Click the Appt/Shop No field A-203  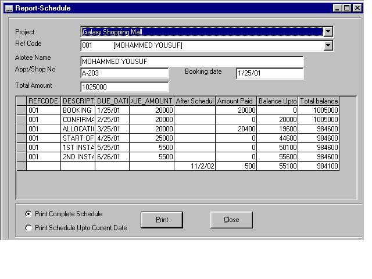(x=124, y=73)
